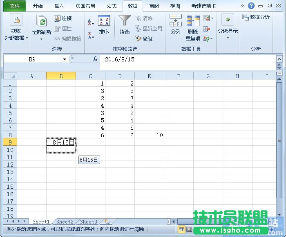
Task: Switch to the 页面布局 tab
Action: point(85,6)
